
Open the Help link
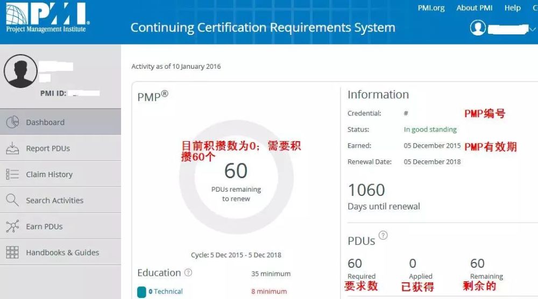[x=512, y=8]
